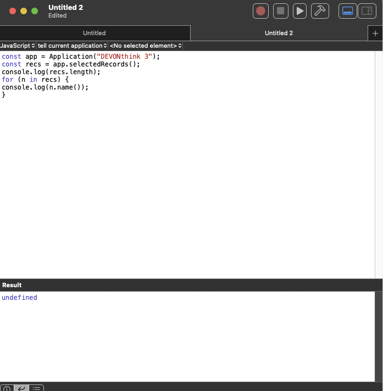Screen dimensions: 383x391
Task: Compile the script with the hammer icon
Action: [x=319, y=11]
